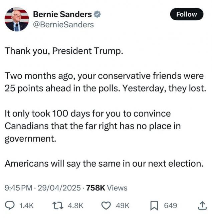The height and width of the screenshot is (218, 212).
Task: View the 758K Views analytics
Action: point(107,188)
